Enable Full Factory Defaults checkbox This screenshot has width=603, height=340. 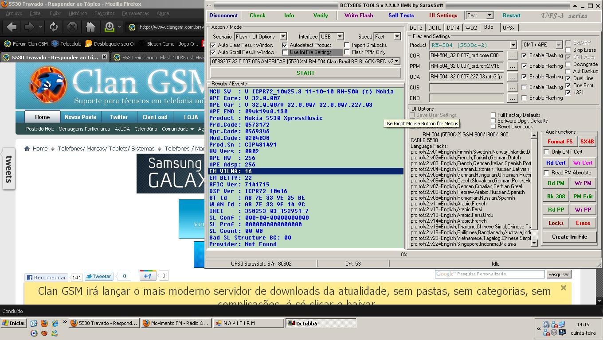[493, 115]
